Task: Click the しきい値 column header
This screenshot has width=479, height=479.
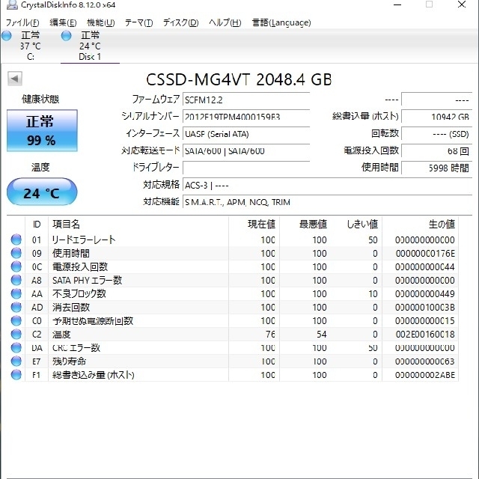Action: click(x=357, y=225)
